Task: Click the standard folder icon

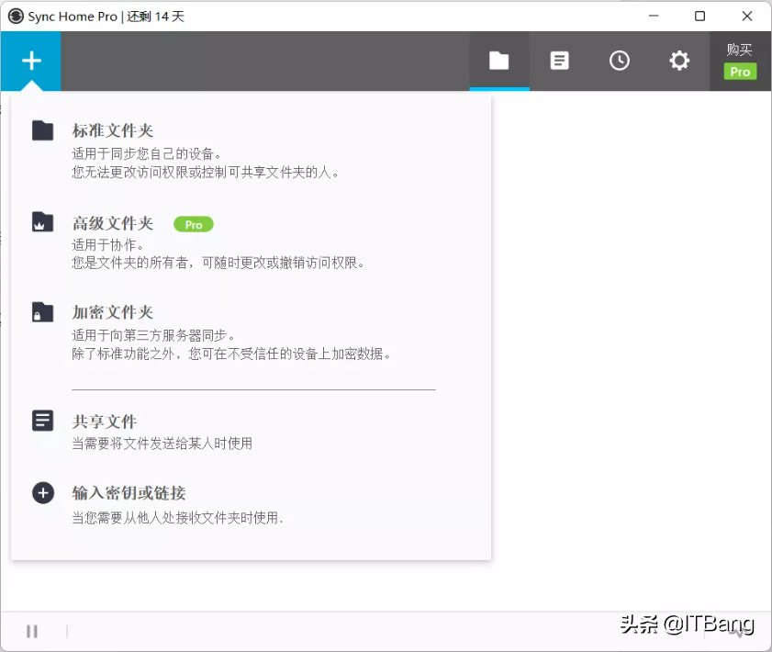Action: [x=42, y=130]
